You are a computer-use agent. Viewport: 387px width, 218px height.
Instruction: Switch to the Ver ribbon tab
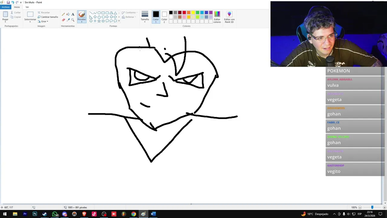coord(27,7)
